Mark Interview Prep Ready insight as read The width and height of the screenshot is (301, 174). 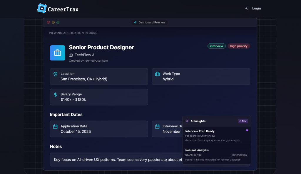pos(247,130)
